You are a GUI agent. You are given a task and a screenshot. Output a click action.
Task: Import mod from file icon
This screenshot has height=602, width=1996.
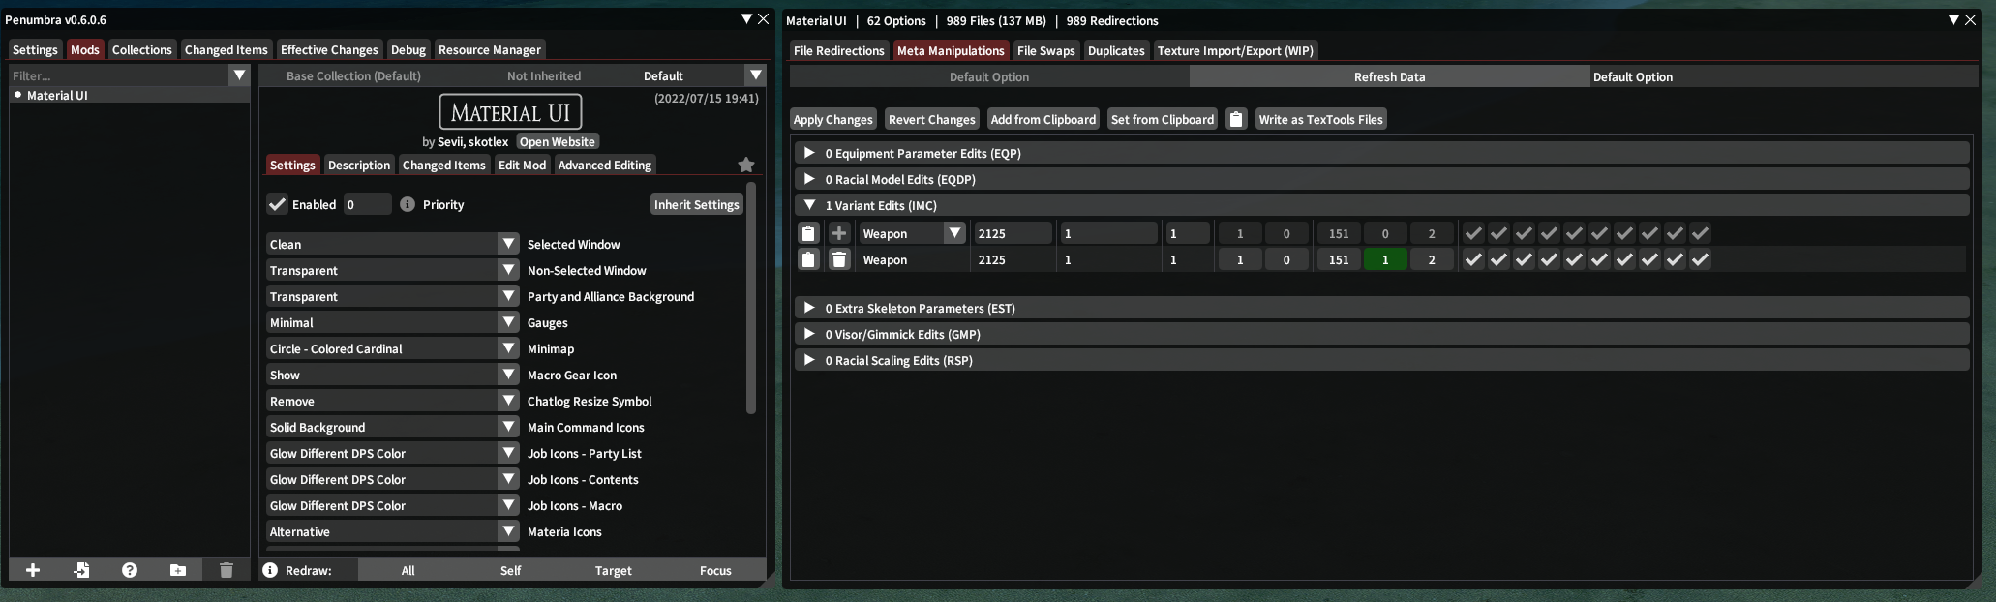(x=81, y=570)
